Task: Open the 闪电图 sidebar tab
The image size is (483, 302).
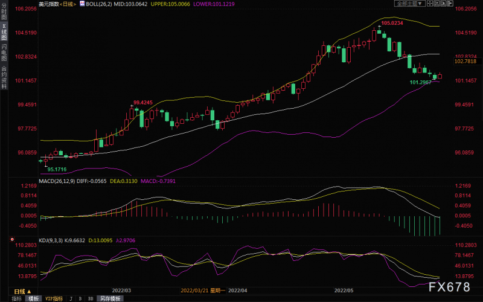Action: tap(4, 53)
